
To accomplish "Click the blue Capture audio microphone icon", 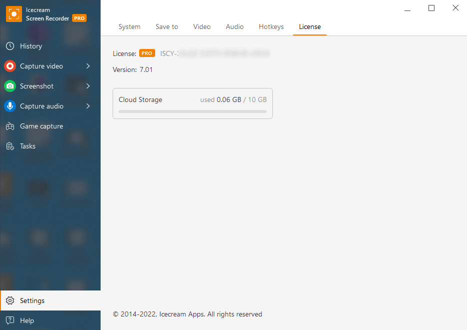I will [10, 106].
